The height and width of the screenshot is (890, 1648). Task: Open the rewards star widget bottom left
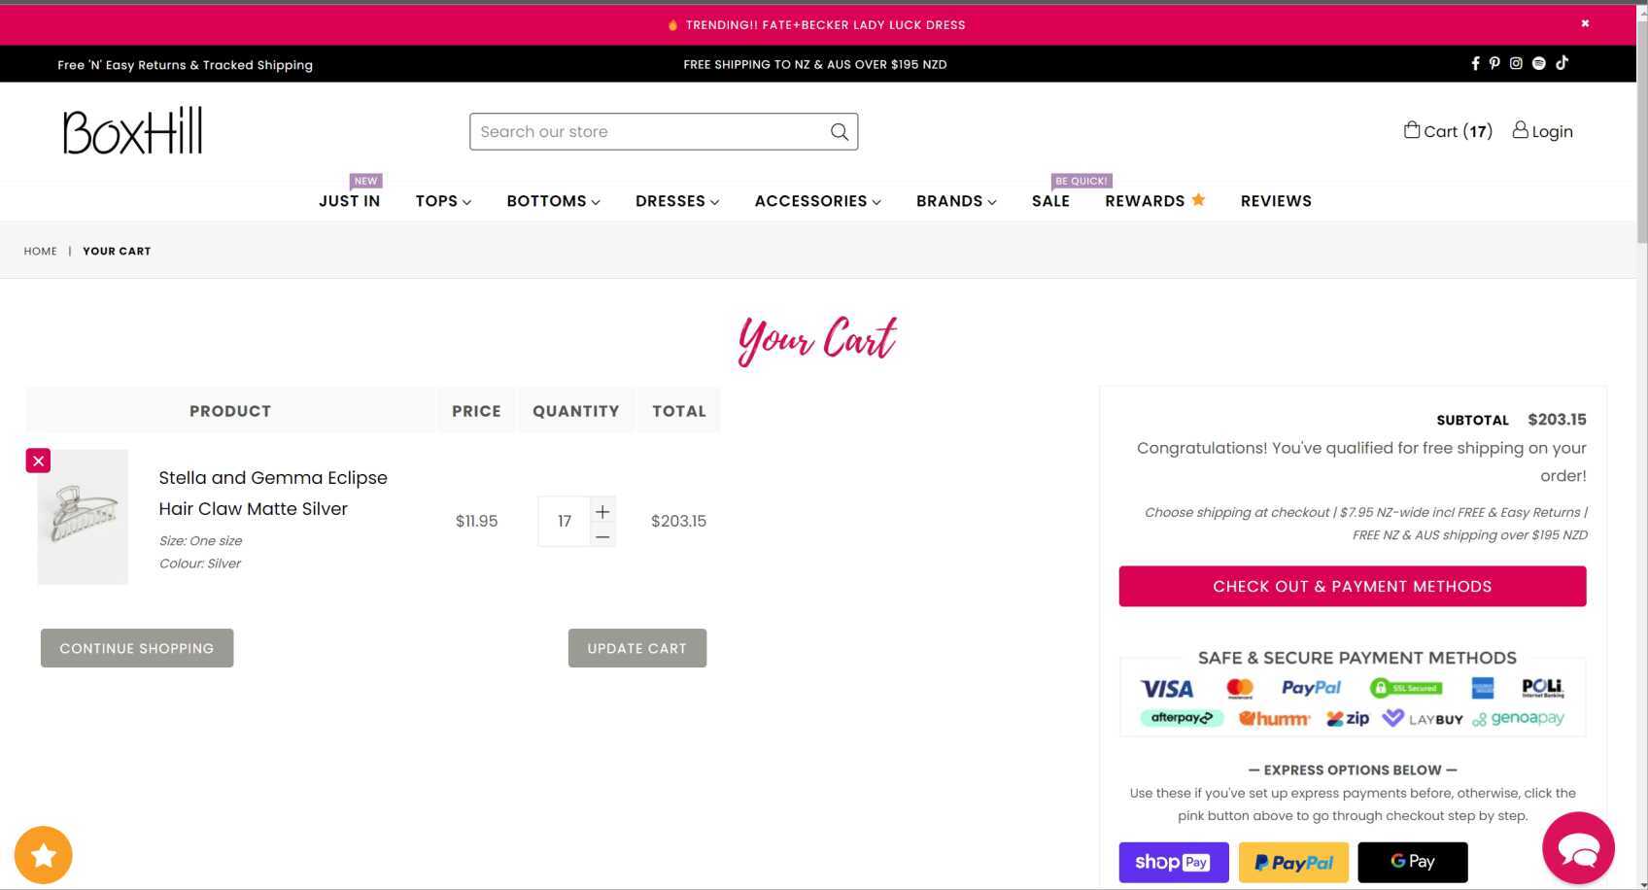coord(43,854)
